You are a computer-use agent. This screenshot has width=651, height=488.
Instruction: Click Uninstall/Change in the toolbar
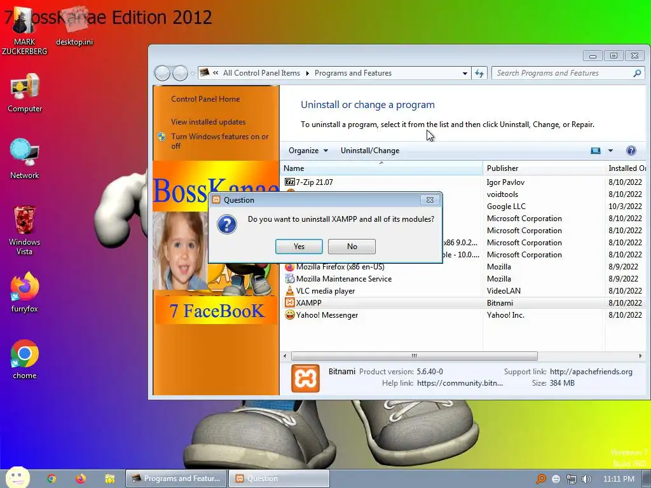coord(370,151)
